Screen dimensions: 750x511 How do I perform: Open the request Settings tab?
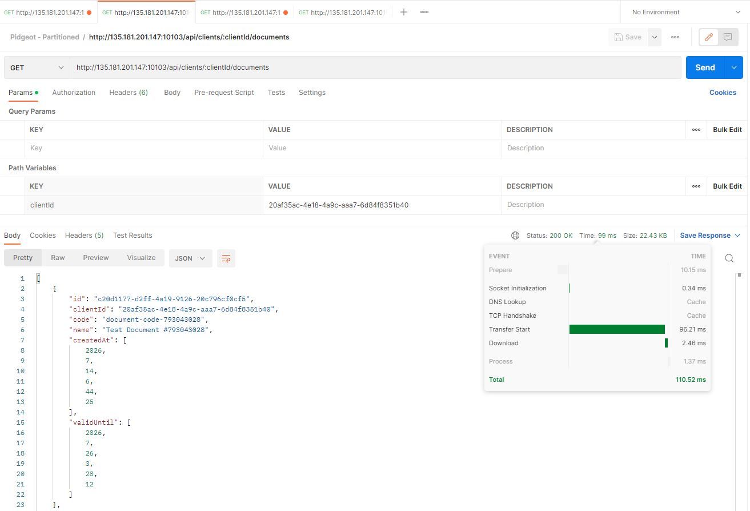click(312, 93)
